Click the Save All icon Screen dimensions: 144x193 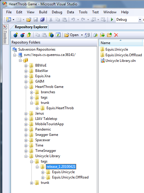point(42,20)
